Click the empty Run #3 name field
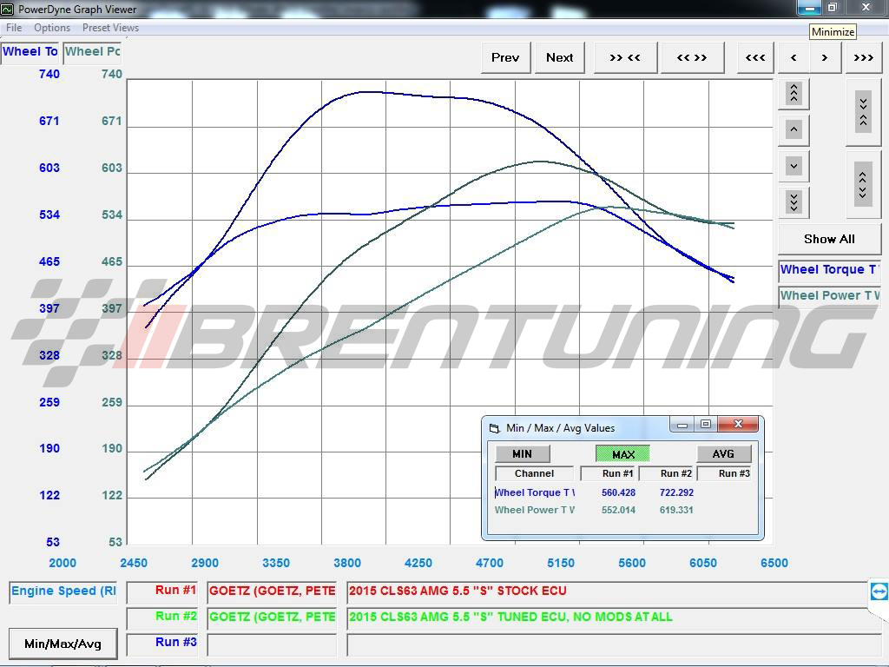 [x=272, y=644]
